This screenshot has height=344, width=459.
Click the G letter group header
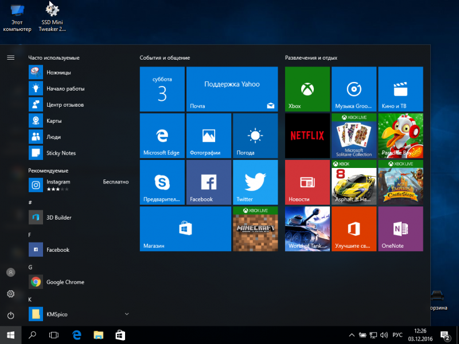[x=30, y=267]
